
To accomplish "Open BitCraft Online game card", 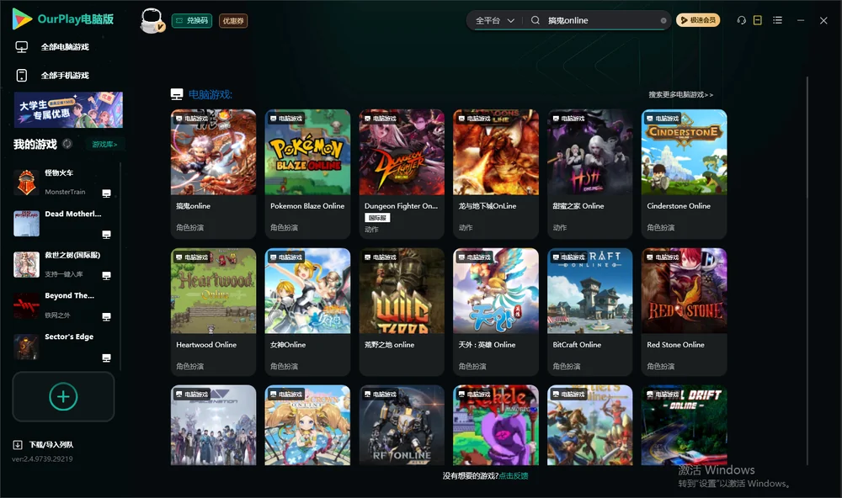I will coord(590,312).
